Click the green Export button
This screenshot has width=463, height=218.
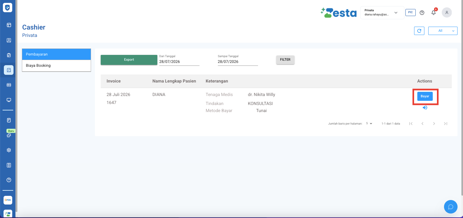tap(129, 60)
